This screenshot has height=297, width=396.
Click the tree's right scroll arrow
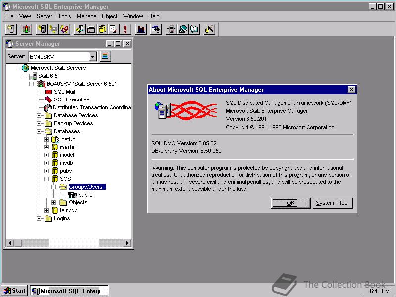127,243
